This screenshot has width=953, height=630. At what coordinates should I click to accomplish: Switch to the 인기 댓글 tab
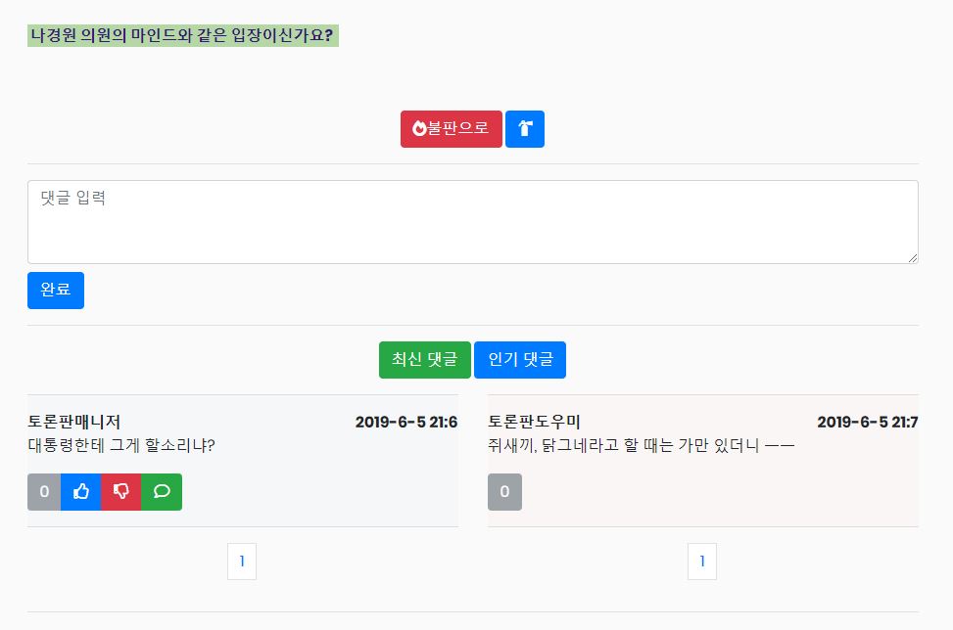click(x=520, y=359)
